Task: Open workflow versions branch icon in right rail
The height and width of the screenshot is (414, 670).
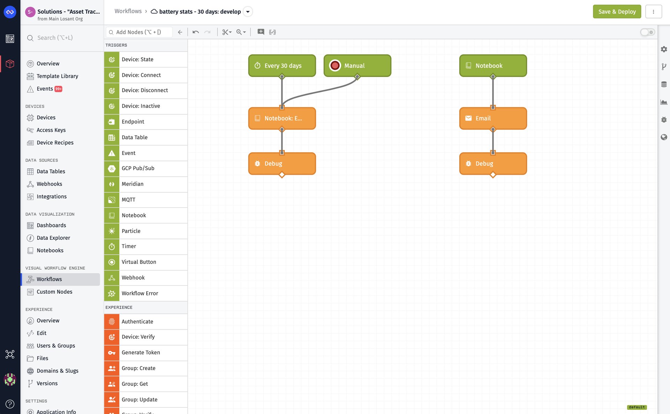Action: click(664, 67)
